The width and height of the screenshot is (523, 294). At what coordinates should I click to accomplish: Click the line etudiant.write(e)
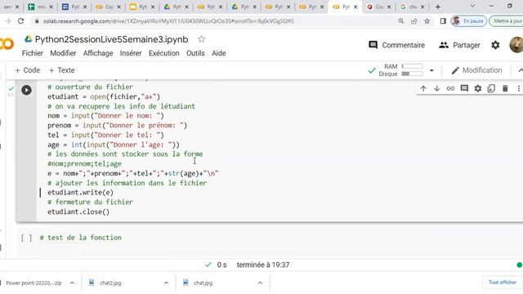coord(80,193)
